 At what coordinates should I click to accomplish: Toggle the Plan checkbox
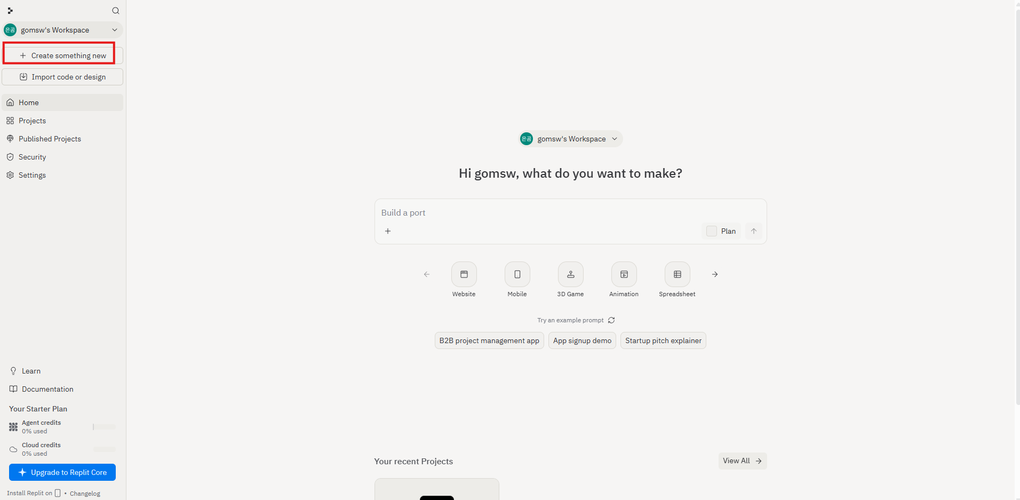(711, 231)
